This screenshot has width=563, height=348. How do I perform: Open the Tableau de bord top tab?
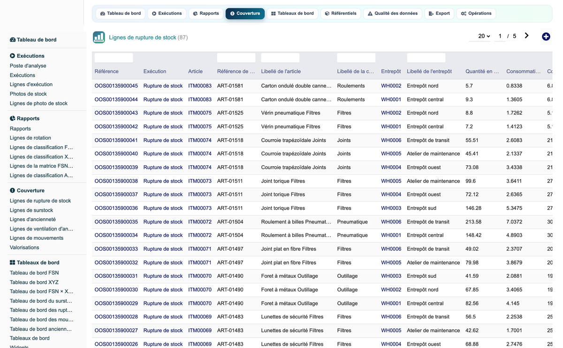click(x=121, y=14)
